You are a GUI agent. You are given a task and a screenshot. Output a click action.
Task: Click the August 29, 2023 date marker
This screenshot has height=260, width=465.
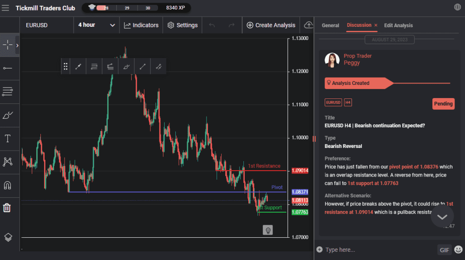(389, 39)
